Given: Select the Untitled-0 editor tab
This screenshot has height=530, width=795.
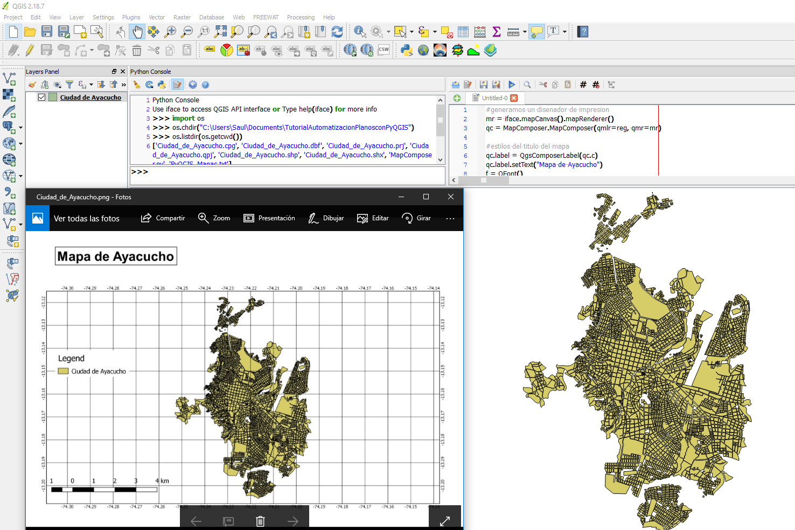Looking at the screenshot, I should tap(494, 98).
